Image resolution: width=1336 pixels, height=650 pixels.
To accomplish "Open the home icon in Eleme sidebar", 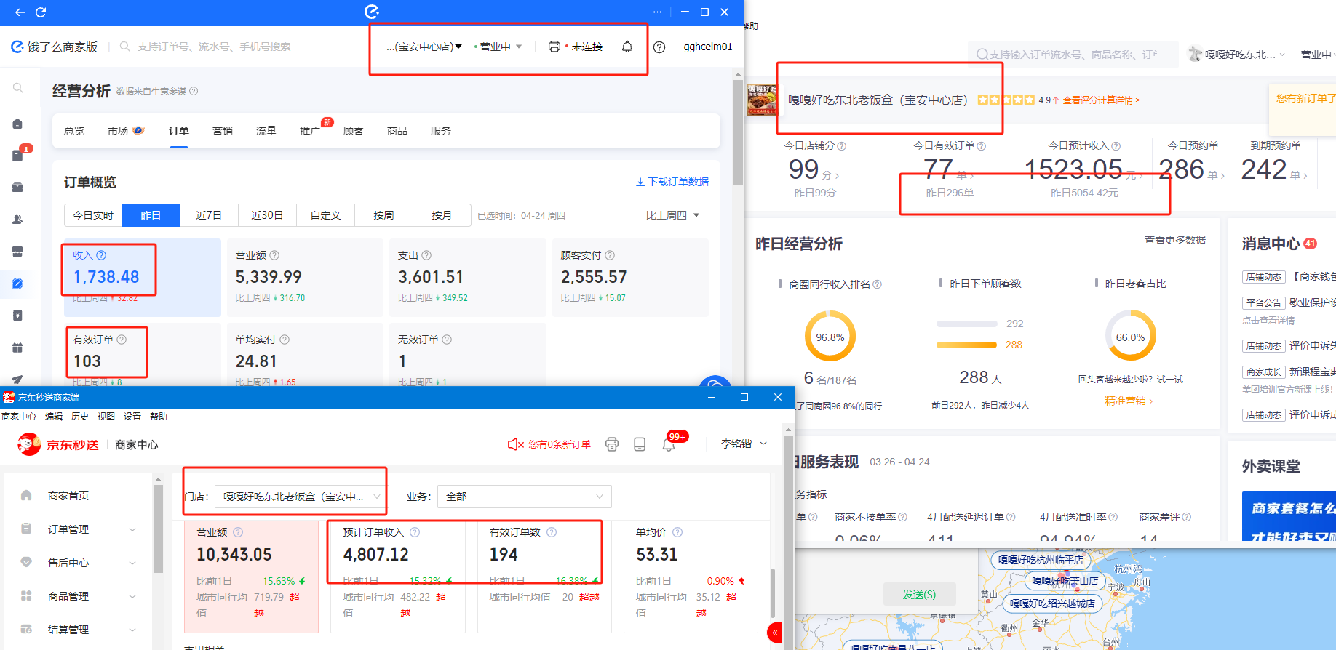I will tap(17, 124).
